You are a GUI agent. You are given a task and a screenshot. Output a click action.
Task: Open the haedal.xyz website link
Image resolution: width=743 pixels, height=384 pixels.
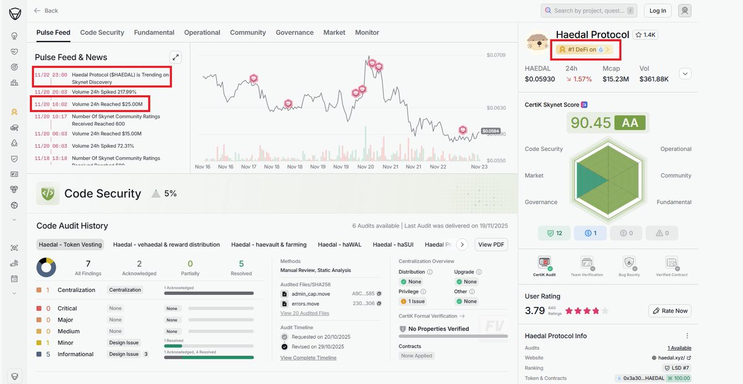tap(671, 358)
